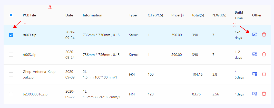Delete the b23000001c.zip row with the trash icon
This screenshot has width=274, height=108.
(264, 94)
